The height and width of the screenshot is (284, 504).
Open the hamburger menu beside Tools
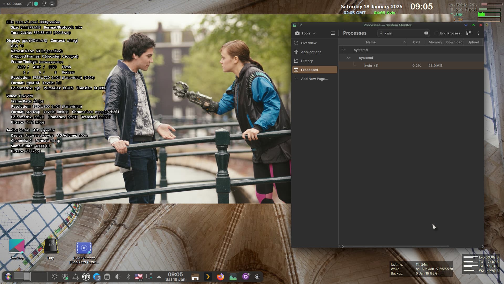coord(333,33)
